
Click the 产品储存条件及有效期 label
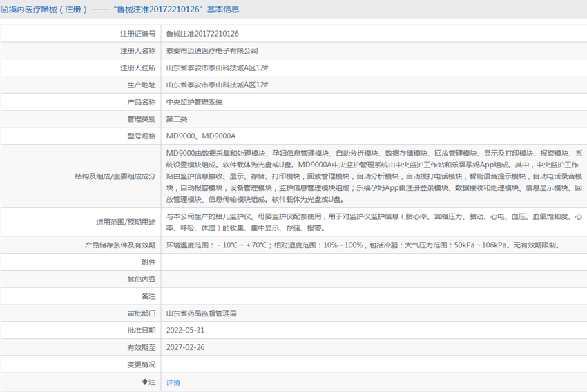(x=120, y=245)
